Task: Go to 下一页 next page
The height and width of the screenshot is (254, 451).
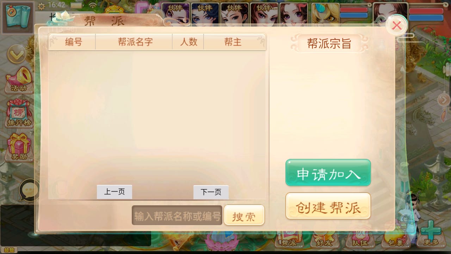Action: pyautogui.click(x=211, y=192)
